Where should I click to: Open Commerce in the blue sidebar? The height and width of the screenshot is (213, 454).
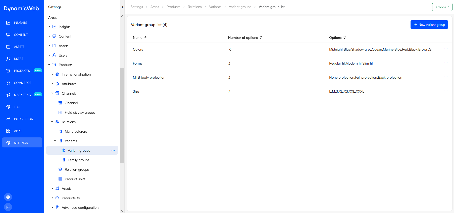[x=22, y=83]
